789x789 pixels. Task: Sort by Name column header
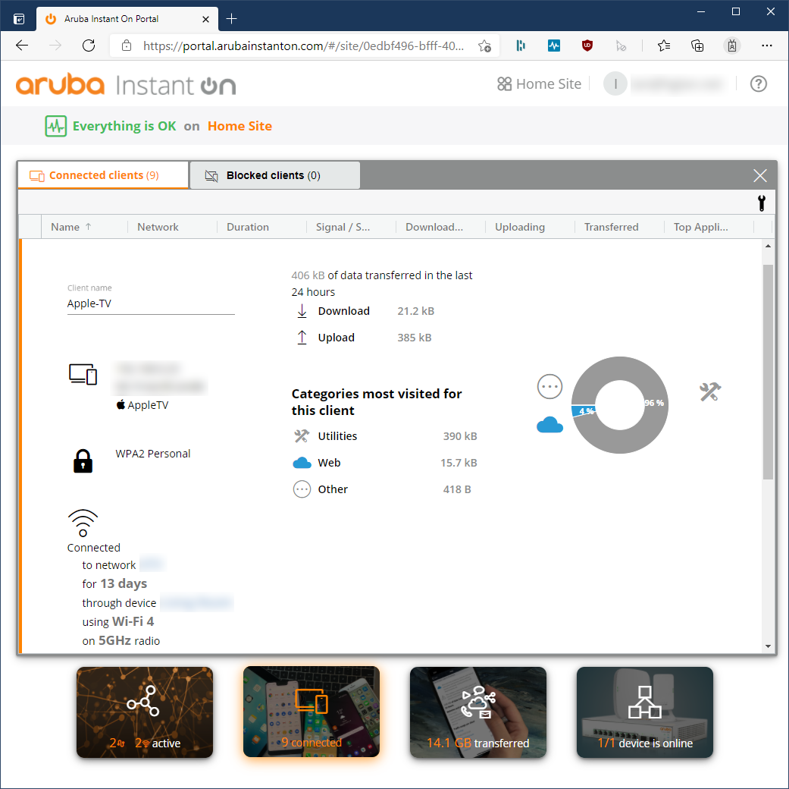click(x=70, y=227)
